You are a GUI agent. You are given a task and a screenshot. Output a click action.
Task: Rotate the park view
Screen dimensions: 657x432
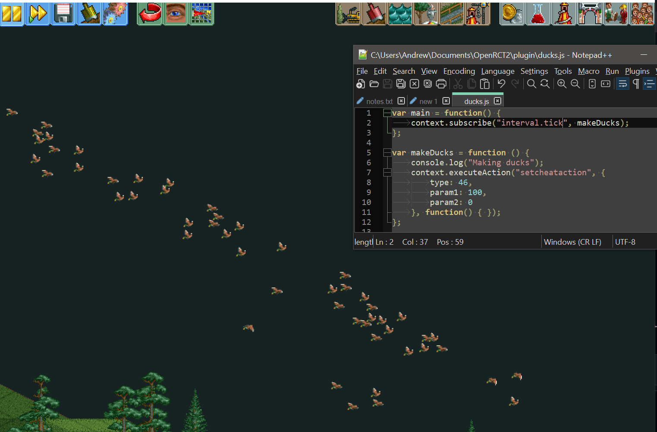pos(150,13)
